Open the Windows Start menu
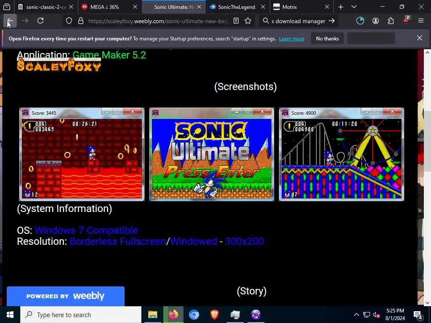Viewport: 431px width, 323px height. [10, 315]
